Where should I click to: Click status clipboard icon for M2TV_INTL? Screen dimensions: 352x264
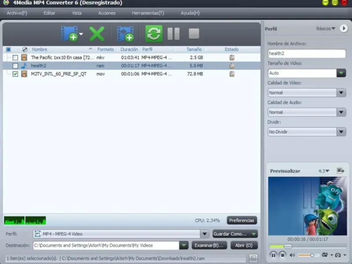[x=232, y=73]
